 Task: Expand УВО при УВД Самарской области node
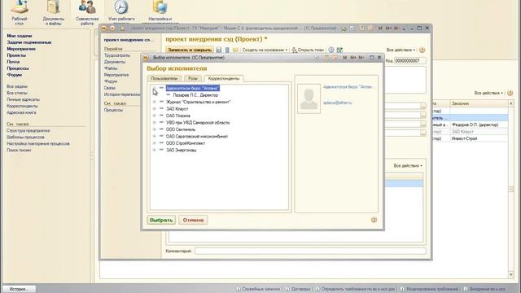154,123
